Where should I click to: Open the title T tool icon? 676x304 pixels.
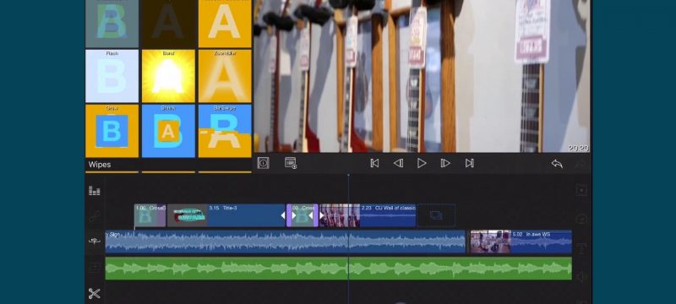tap(581, 248)
